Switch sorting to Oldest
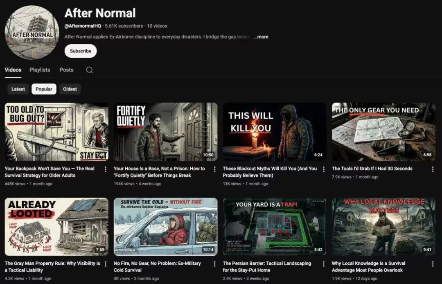 (x=70, y=89)
